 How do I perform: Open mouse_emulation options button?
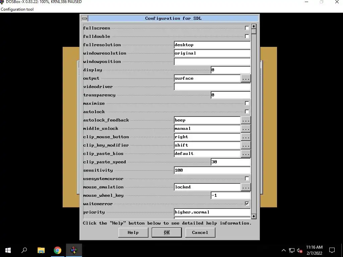[x=246, y=187]
